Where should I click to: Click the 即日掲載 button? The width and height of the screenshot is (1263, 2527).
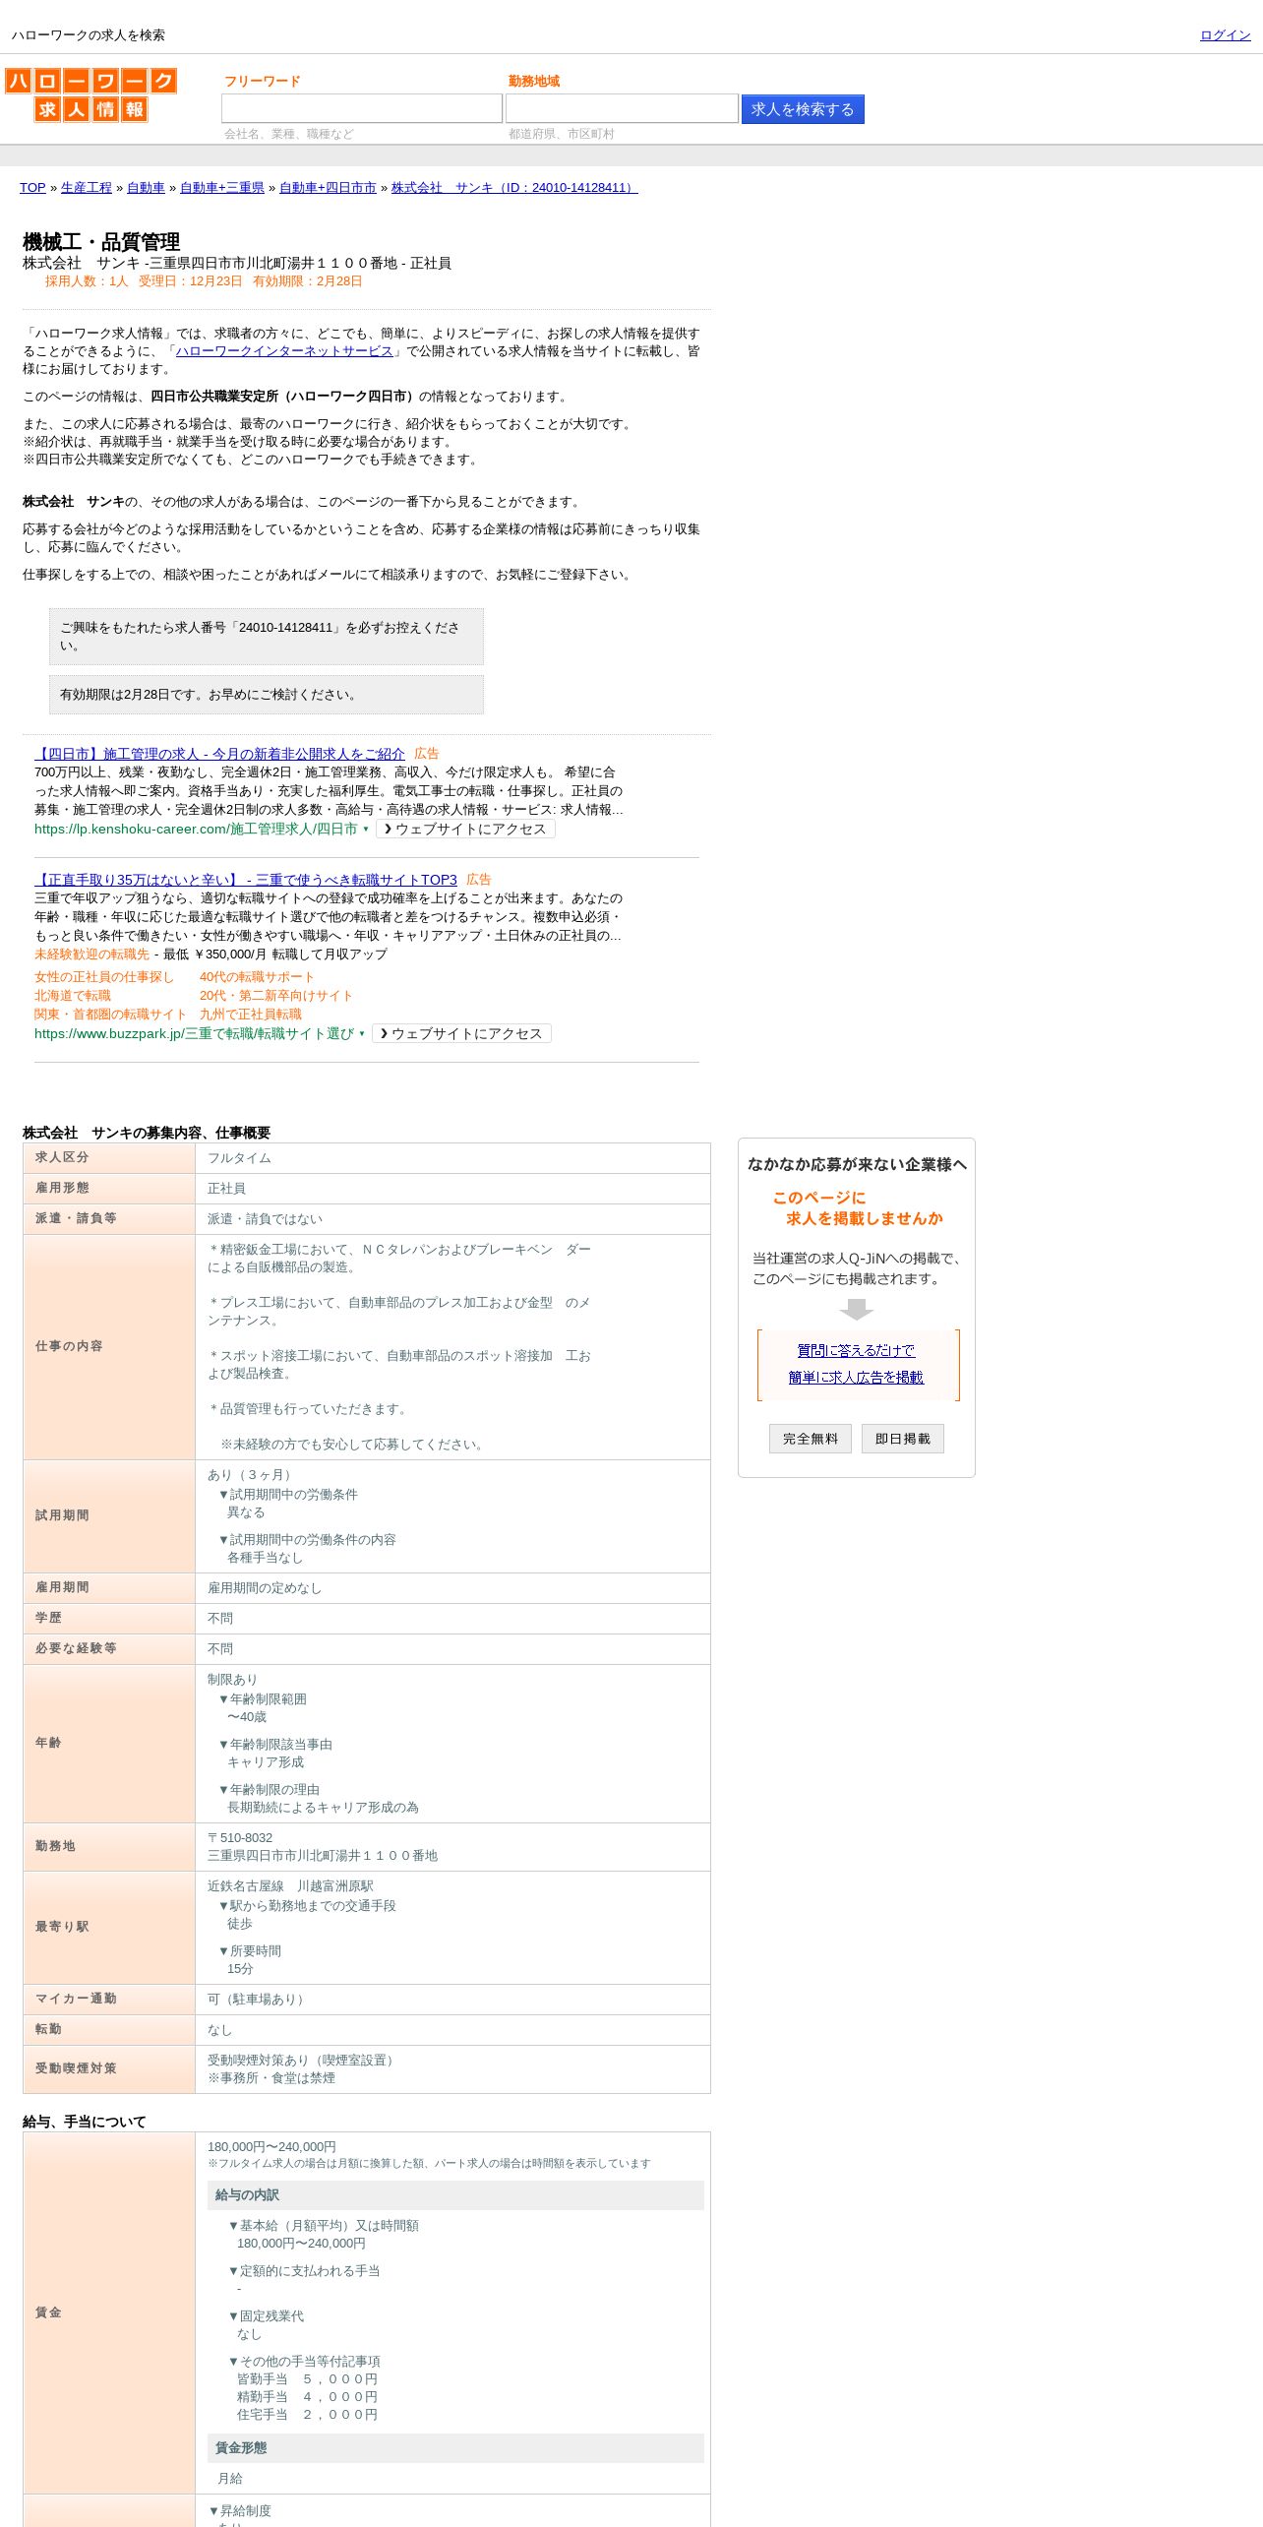coord(903,1439)
